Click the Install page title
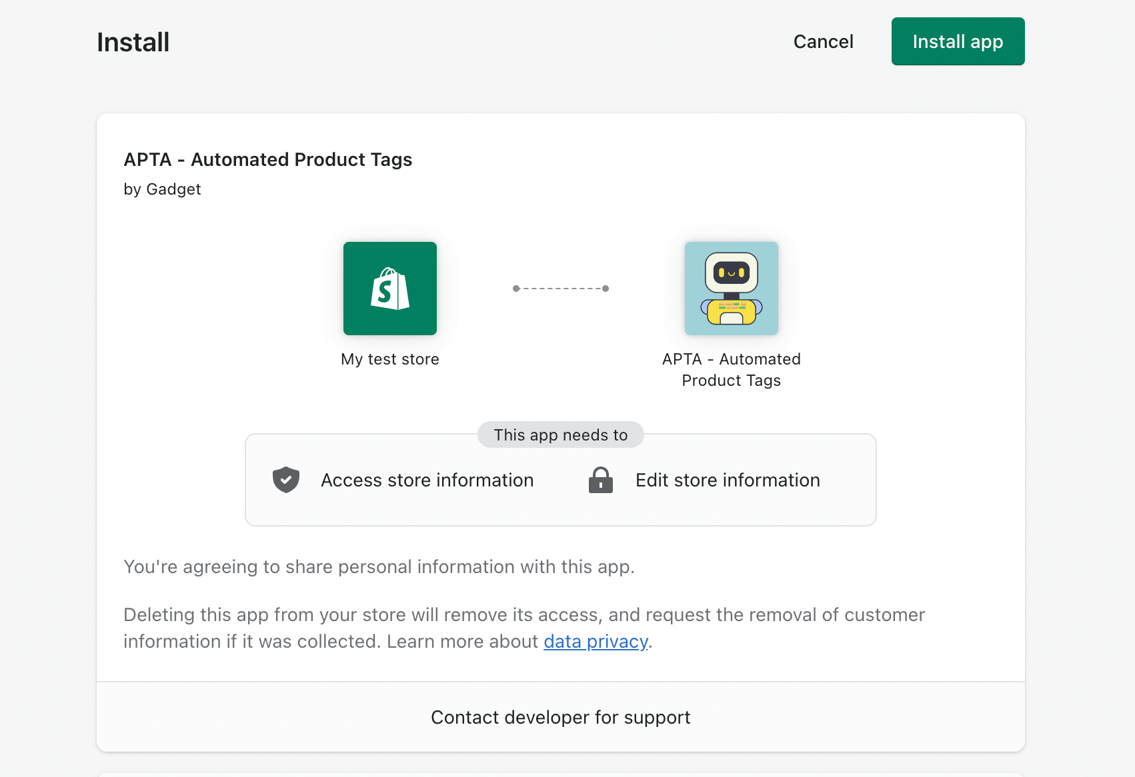This screenshot has height=777, width=1135. (133, 42)
